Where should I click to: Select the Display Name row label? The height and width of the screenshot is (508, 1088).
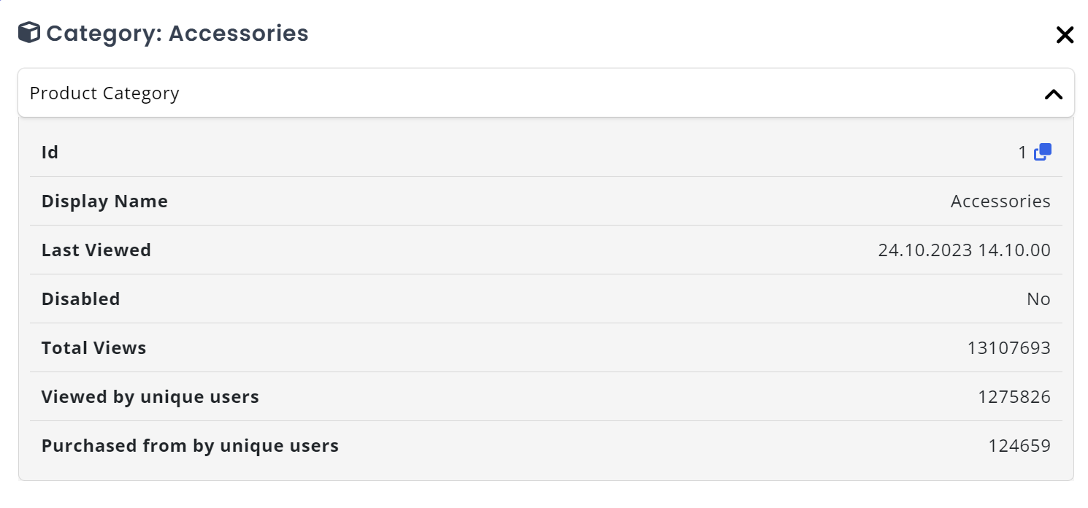pyautogui.click(x=104, y=201)
